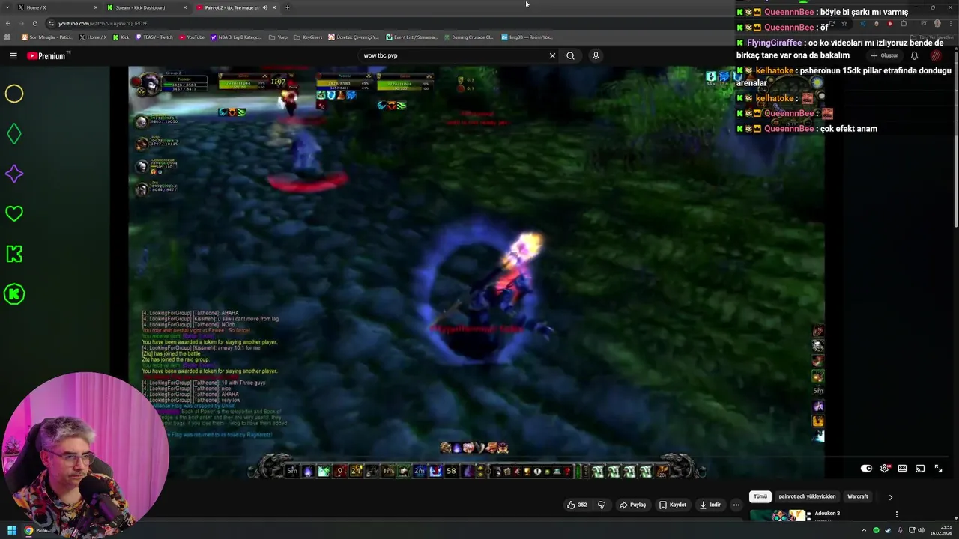Image resolution: width=959 pixels, height=539 pixels.
Task: Clear the 'wow tbc pvp' search text
Action: coord(552,55)
